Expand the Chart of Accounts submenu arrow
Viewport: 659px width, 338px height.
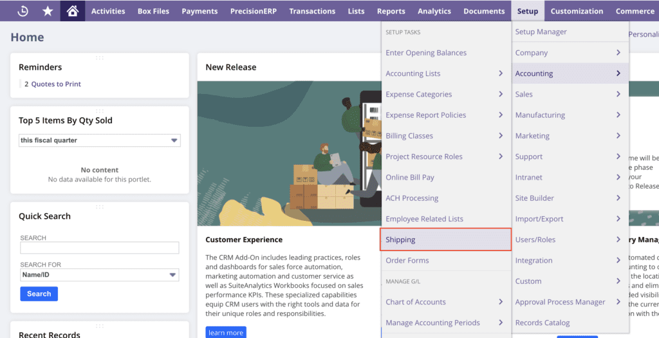[501, 302]
